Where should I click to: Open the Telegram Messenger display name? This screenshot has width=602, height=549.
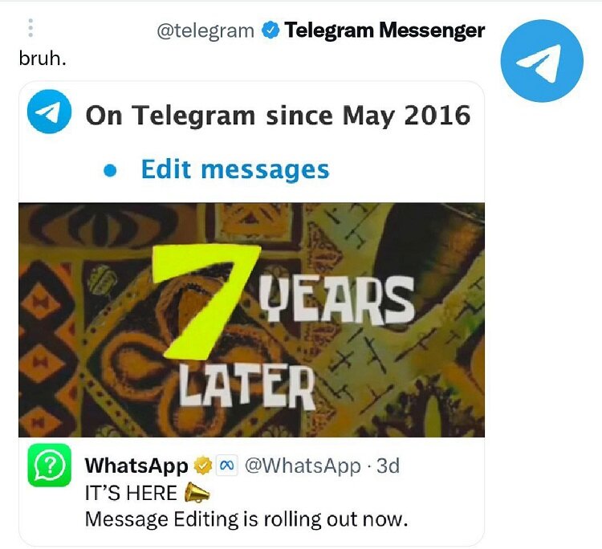[384, 31]
